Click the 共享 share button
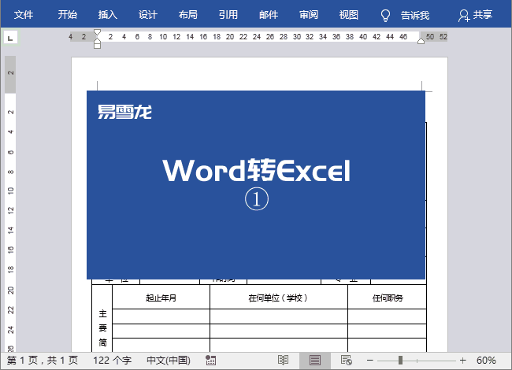 [476, 15]
